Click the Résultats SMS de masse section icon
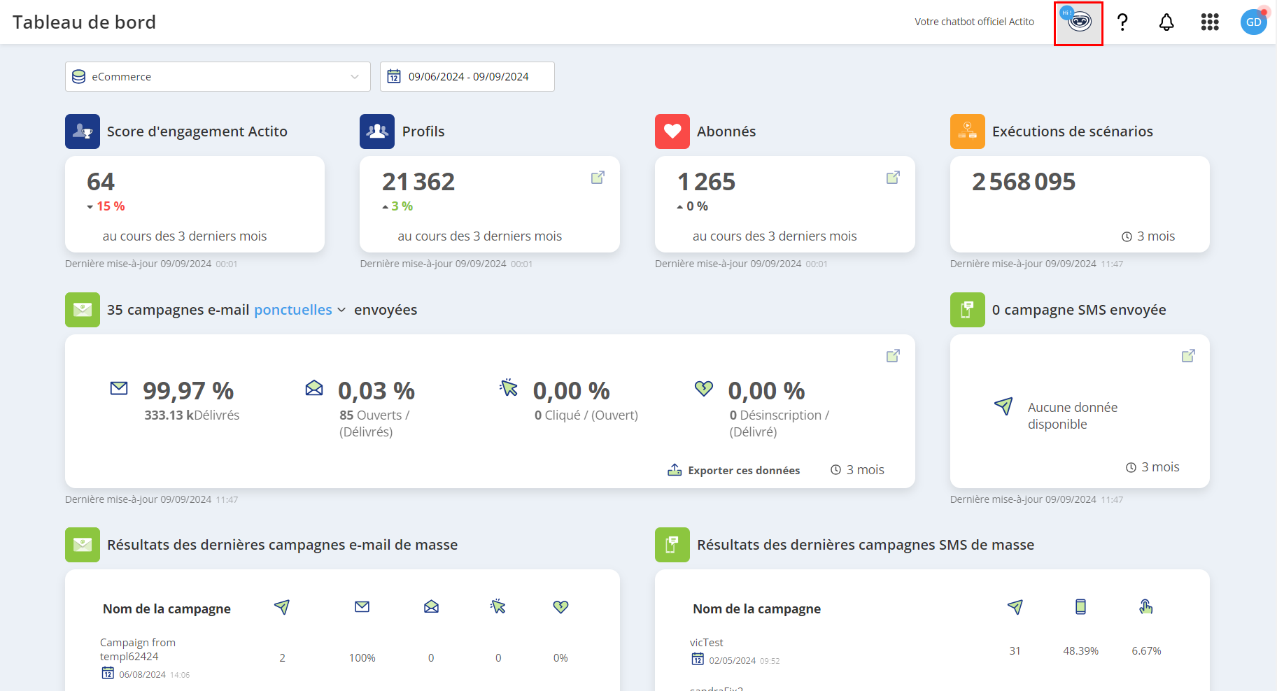Screen dimensions: 1277x691 click(672, 545)
